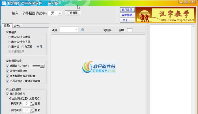Click 纵向偏移 value field
This screenshot has width=198, height=114.
(x=27, y=110)
